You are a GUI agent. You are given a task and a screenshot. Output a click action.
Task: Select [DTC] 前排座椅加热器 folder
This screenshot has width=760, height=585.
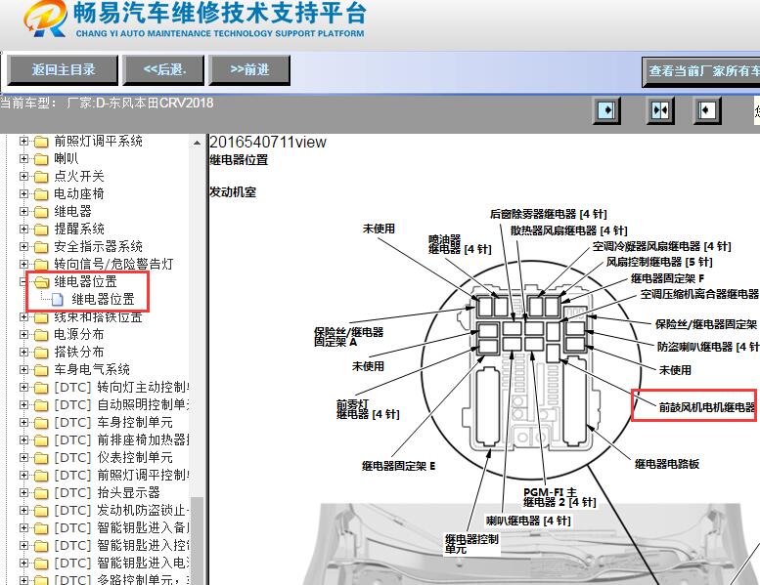pyautogui.click(x=121, y=439)
